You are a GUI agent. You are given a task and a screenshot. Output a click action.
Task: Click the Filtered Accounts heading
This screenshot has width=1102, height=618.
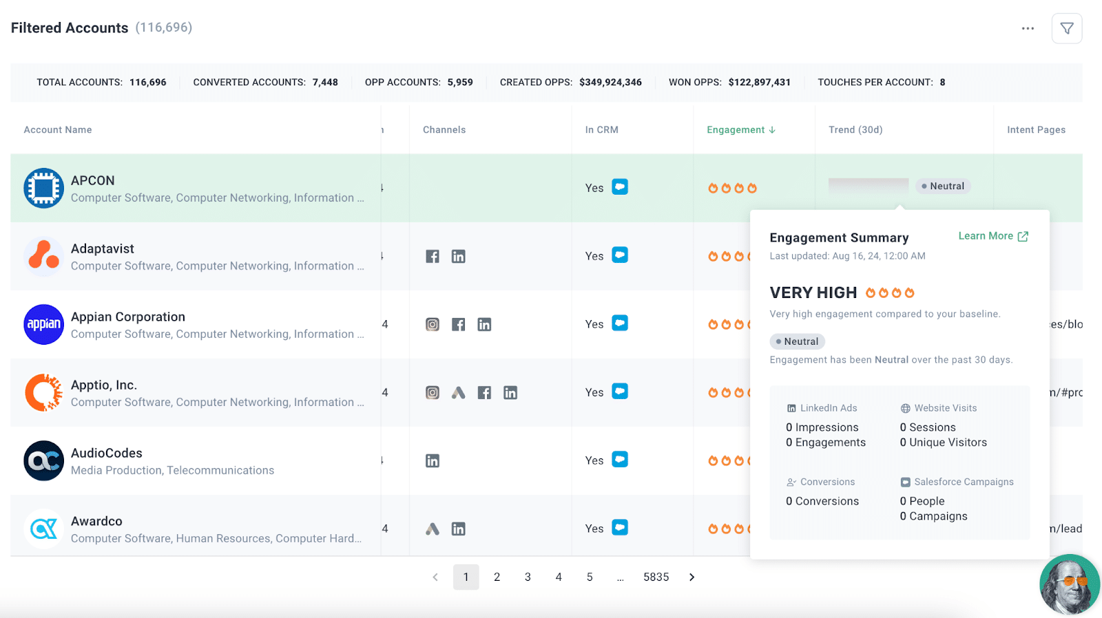click(x=70, y=28)
